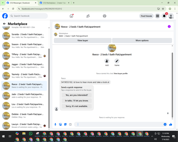This screenshot has height=142, width=178.
Task: Open Soraida's apartment conversation
Action: tap(24, 36)
